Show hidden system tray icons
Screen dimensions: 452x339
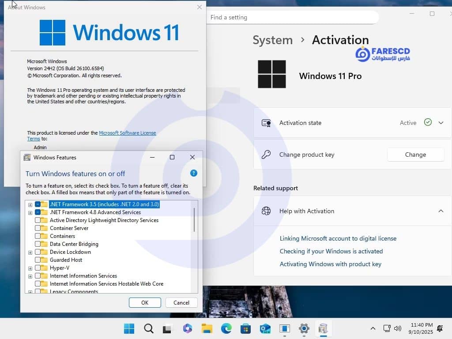pos(373,328)
